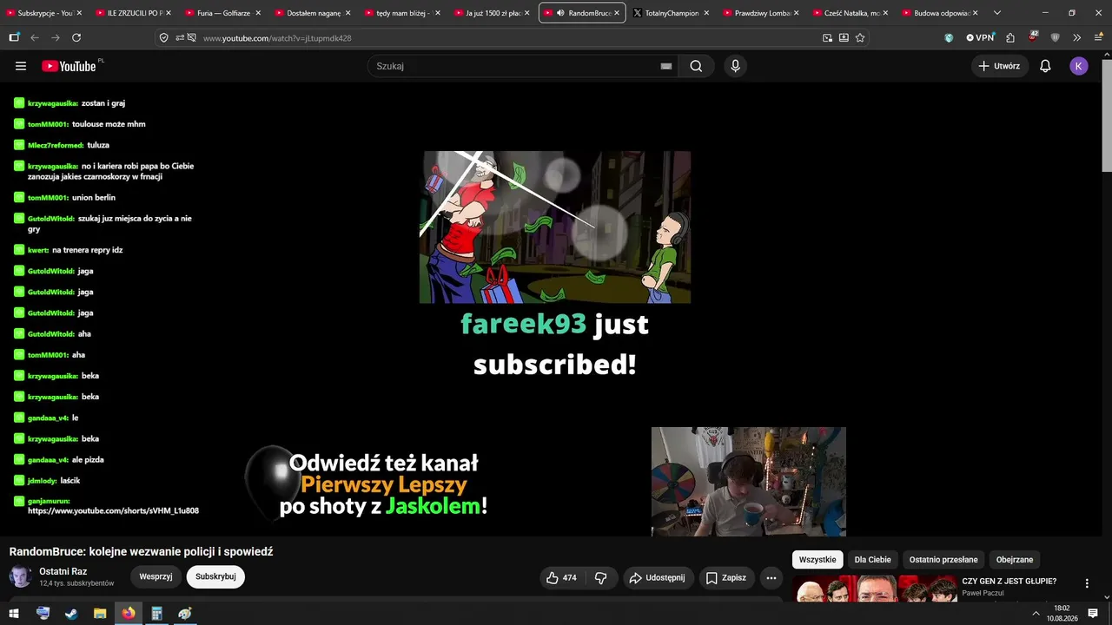Open options for CZY GEN Z video
The width and height of the screenshot is (1112, 625).
[x=1087, y=584]
